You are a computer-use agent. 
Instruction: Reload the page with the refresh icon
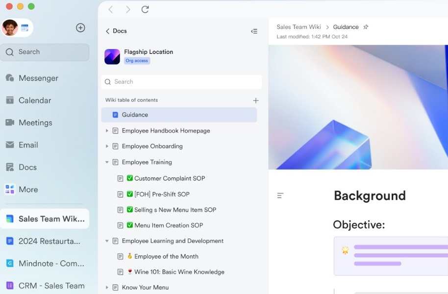tap(145, 9)
